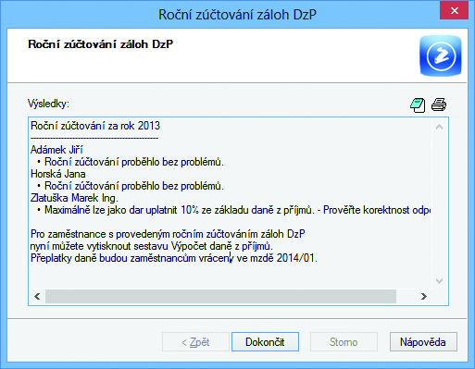Screen dimensions: 475x369
Task: Click the copy results to clipboard icon
Action: [x=418, y=105]
